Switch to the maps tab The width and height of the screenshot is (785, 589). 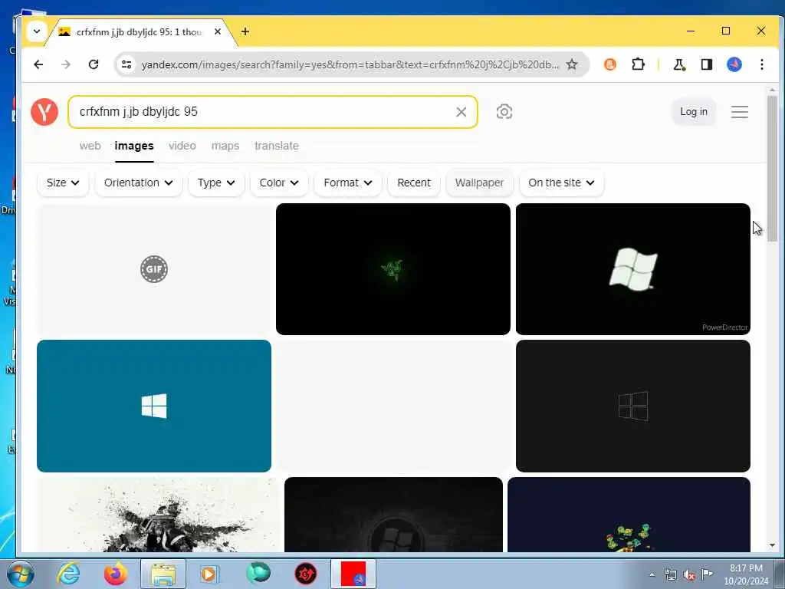point(225,146)
